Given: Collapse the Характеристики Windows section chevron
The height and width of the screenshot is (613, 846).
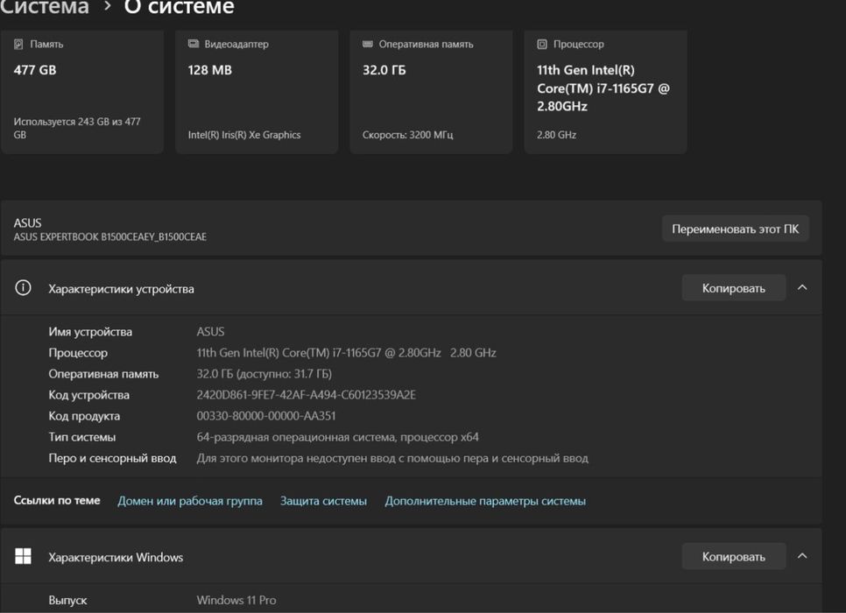Looking at the screenshot, I should pyautogui.click(x=802, y=556).
